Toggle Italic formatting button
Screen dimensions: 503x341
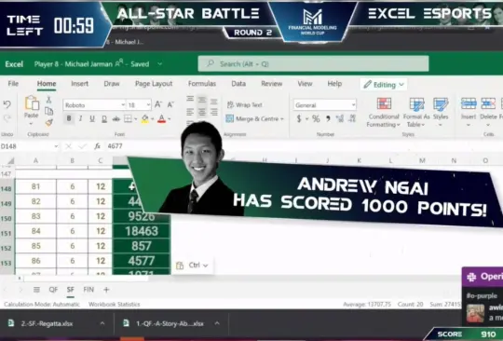coord(80,118)
